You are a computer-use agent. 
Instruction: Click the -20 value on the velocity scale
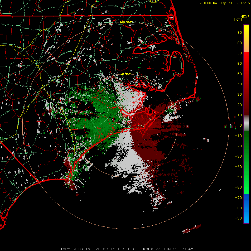(x=238, y=146)
